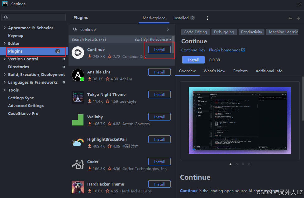Click the Continue plugin logo icon

point(78,53)
